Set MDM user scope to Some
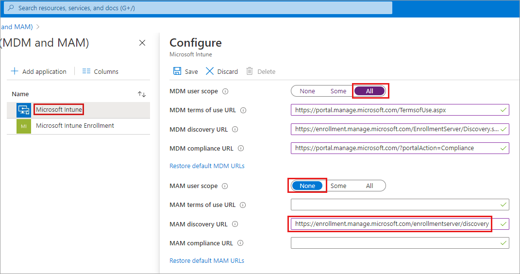The height and width of the screenshot is (274, 520). click(x=338, y=91)
